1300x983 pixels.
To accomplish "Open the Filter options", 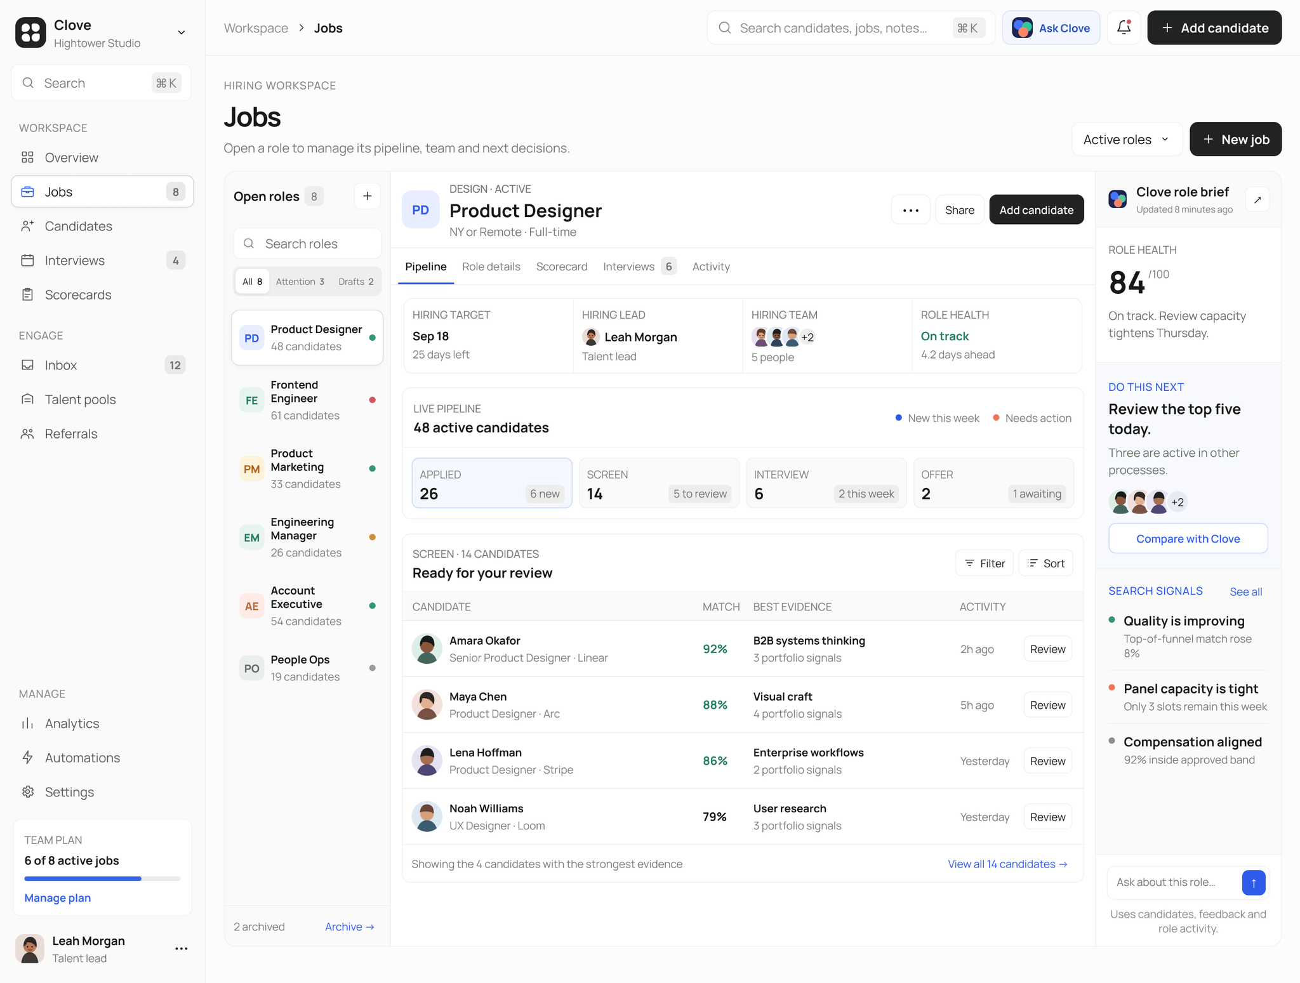I will click(985, 564).
